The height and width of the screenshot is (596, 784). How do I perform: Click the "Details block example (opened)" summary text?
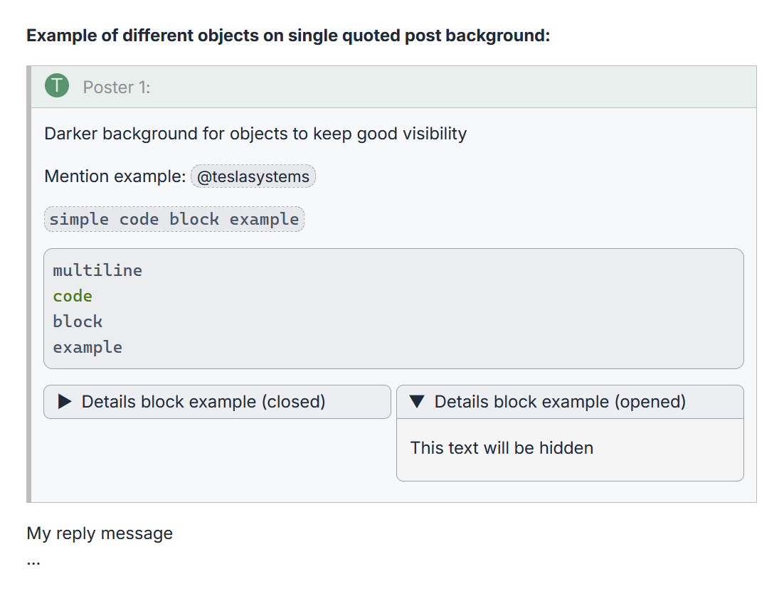tap(560, 402)
